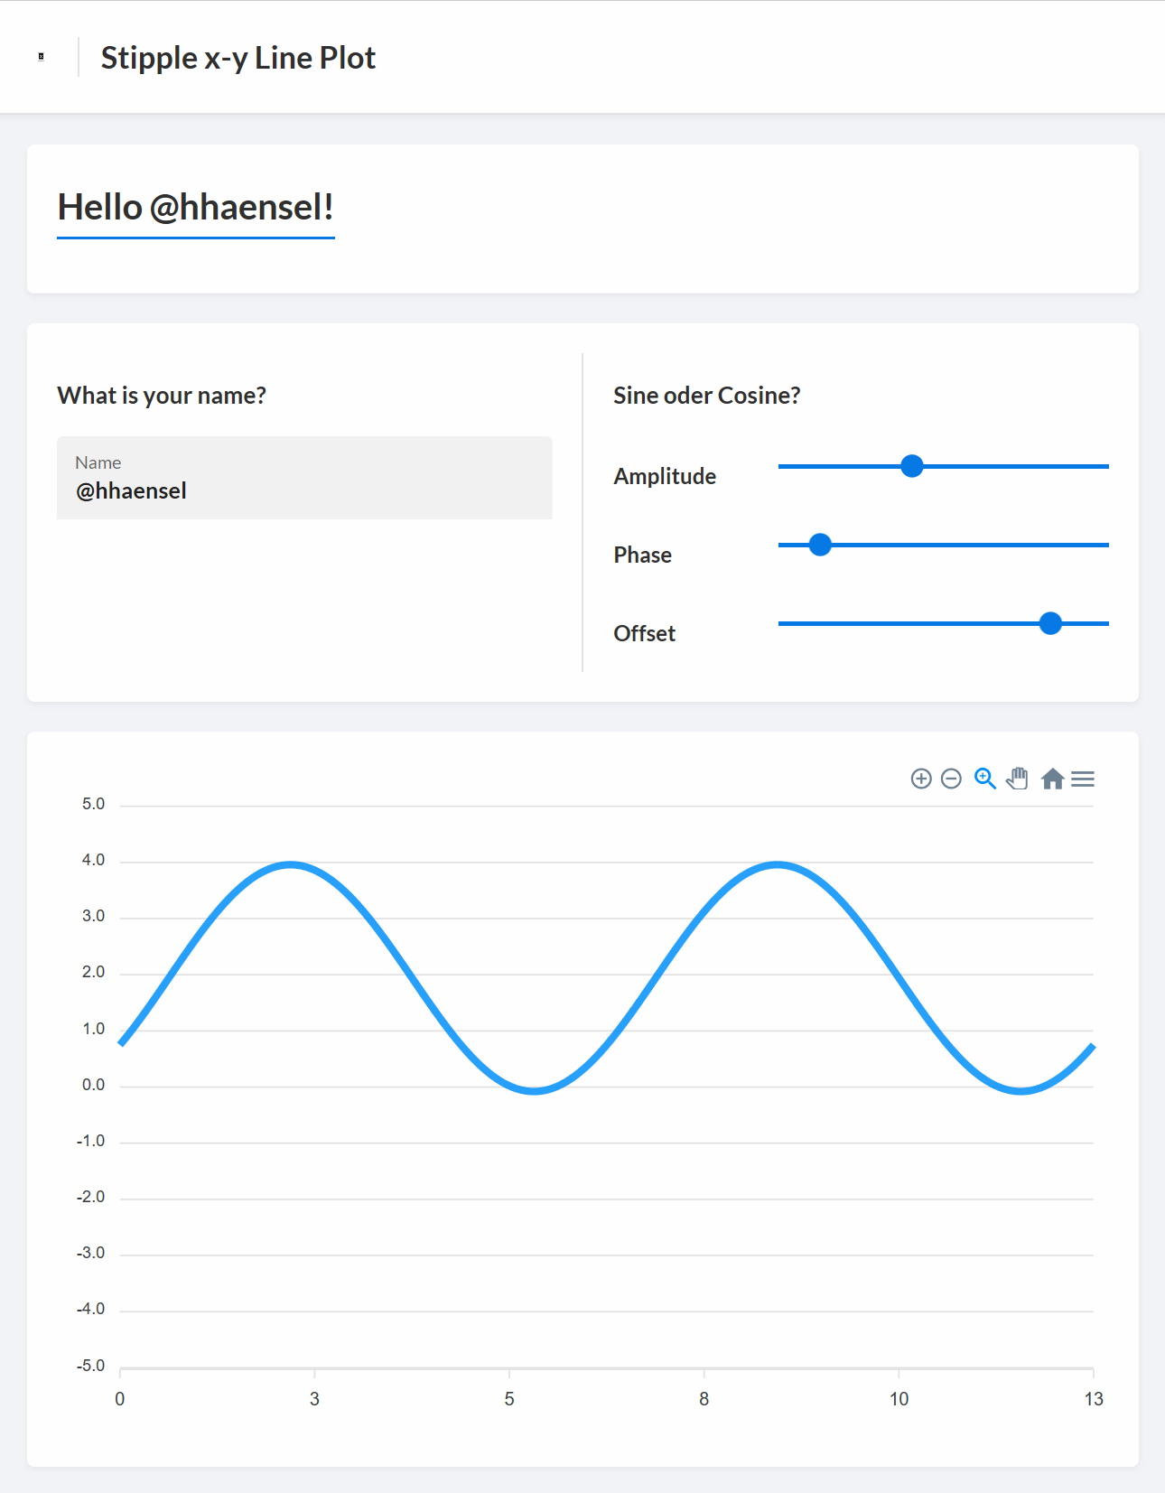Reset zoom with the home icon
The image size is (1165, 1493).
click(1052, 779)
